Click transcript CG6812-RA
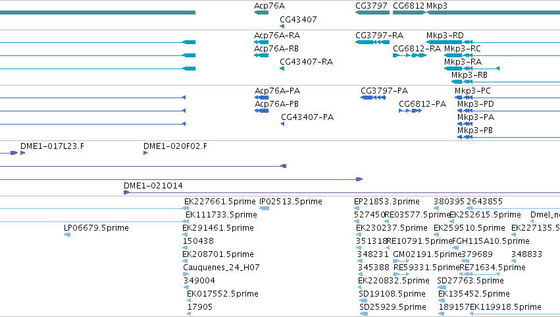The height and width of the screenshot is (317, 560). (410, 55)
